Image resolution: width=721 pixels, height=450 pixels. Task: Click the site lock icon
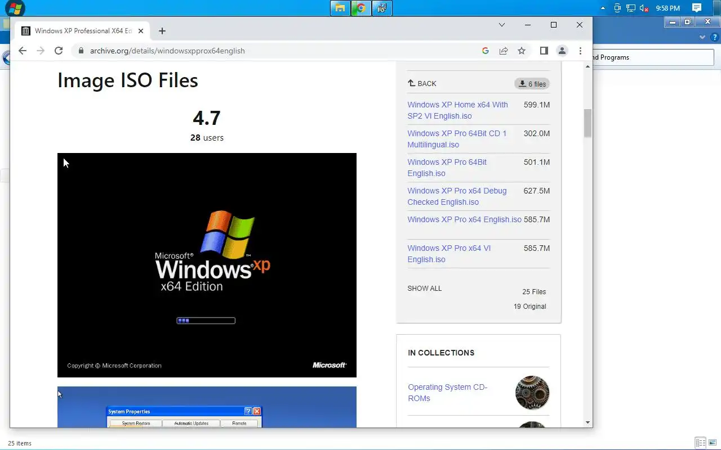81,51
